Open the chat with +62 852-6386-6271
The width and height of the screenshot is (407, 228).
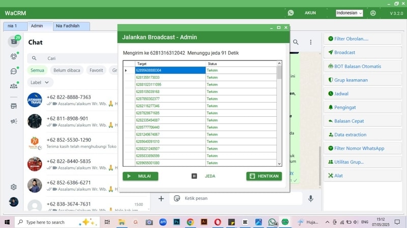tap(72, 185)
